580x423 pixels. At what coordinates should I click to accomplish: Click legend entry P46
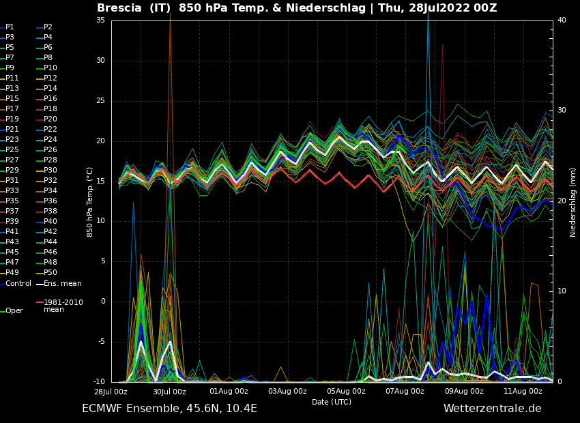[x=46, y=252]
